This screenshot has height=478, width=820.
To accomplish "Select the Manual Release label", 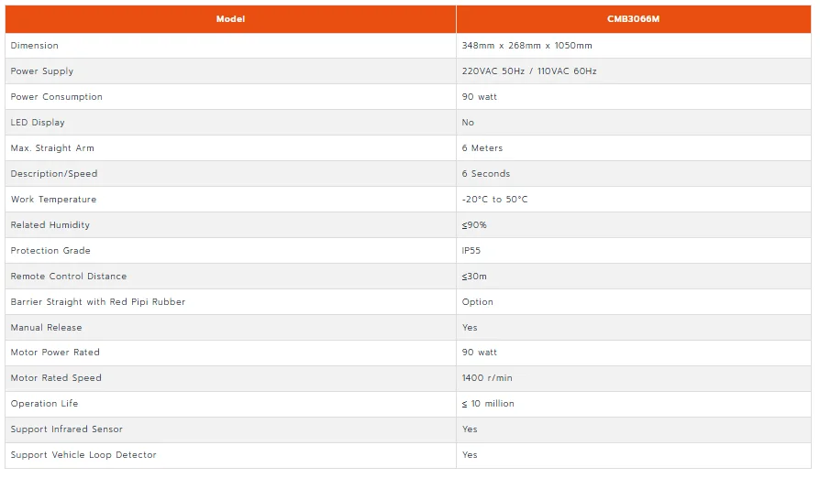I will click(x=46, y=327).
